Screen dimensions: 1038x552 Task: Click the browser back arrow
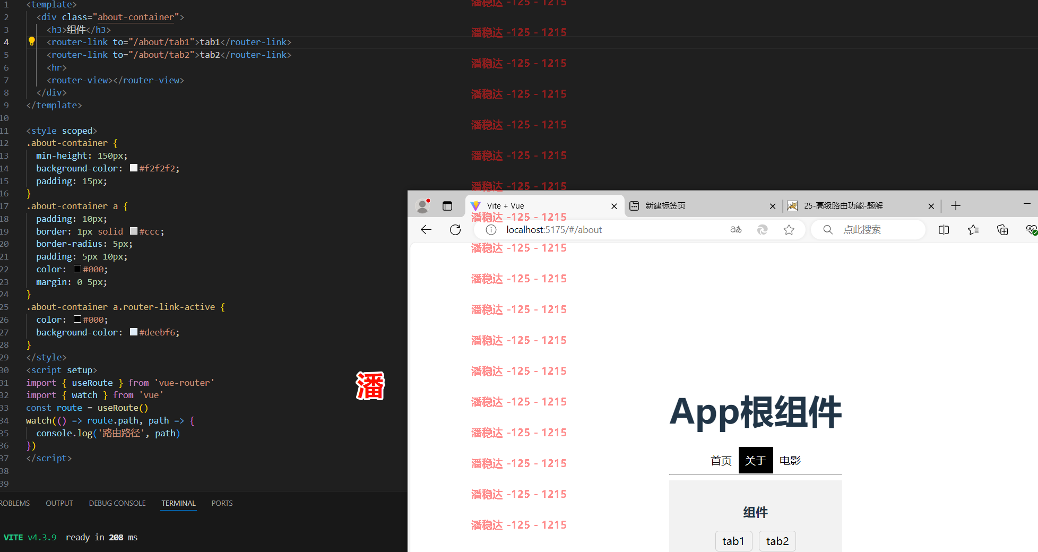pos(426,230)
